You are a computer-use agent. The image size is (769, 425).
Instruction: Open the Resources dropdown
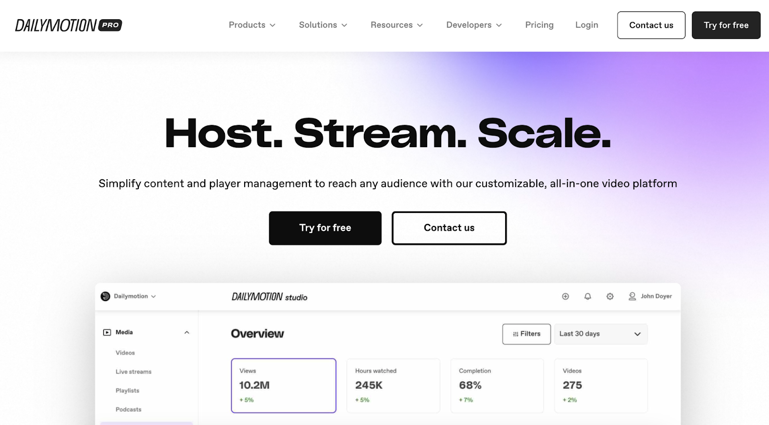[397, 25]
